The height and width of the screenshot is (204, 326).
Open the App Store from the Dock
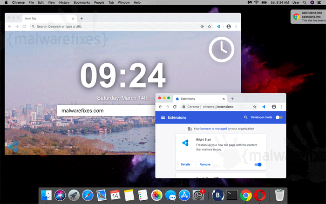184,195
